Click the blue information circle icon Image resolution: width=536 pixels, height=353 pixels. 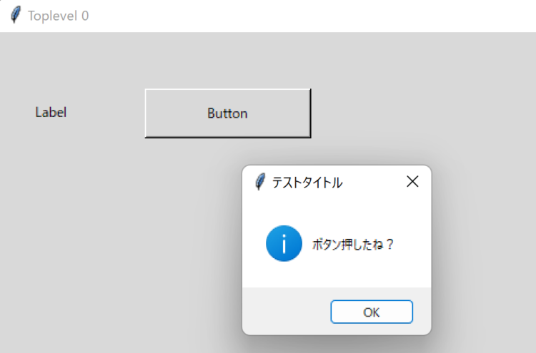284,243
